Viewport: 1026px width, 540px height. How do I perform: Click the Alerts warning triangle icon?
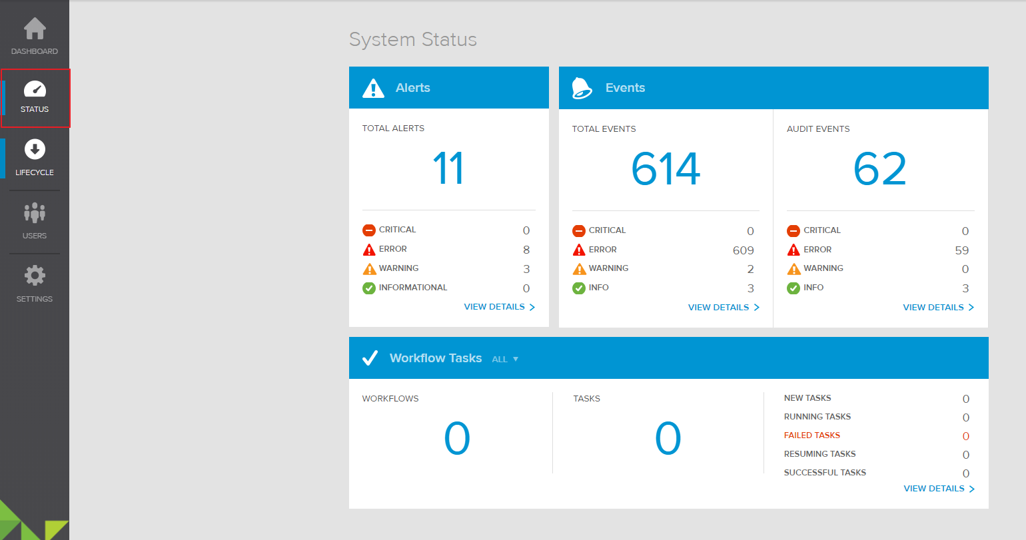373,88
